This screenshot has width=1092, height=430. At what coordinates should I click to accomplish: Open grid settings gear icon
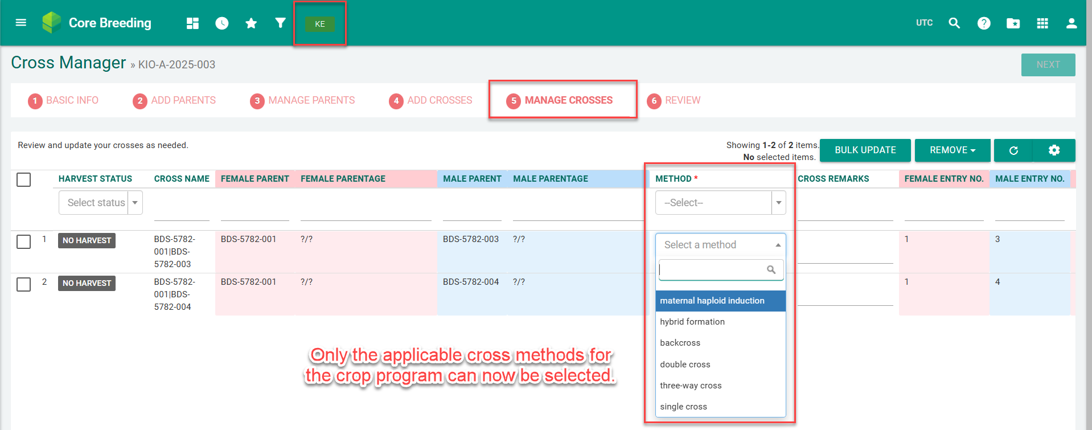(x=1054, y=150)
